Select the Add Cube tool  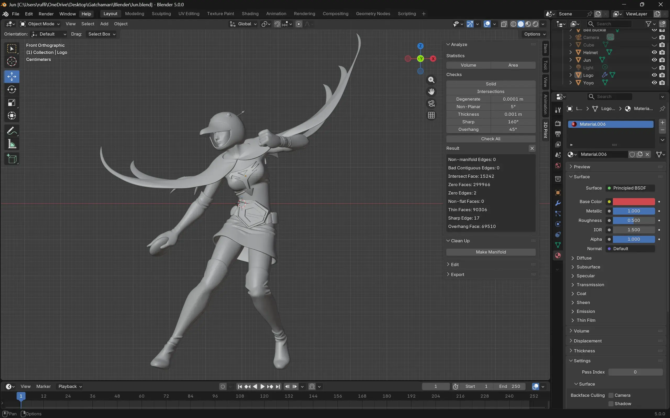(12, 159)
